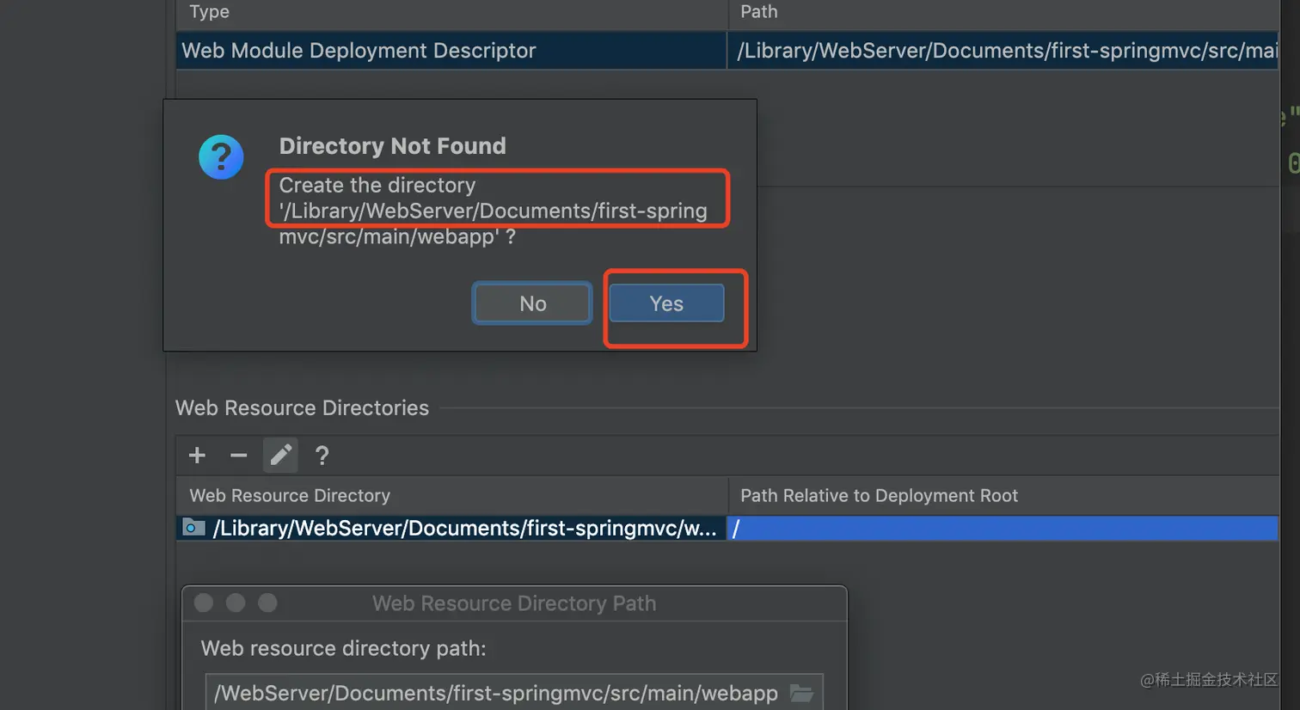Browse folder for web resource directory path
The image size is (1300, 710).
pyautogui.click(x=801, y=693)
